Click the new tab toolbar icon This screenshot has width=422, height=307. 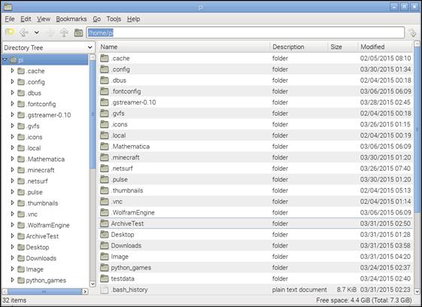tap(10, 32)
